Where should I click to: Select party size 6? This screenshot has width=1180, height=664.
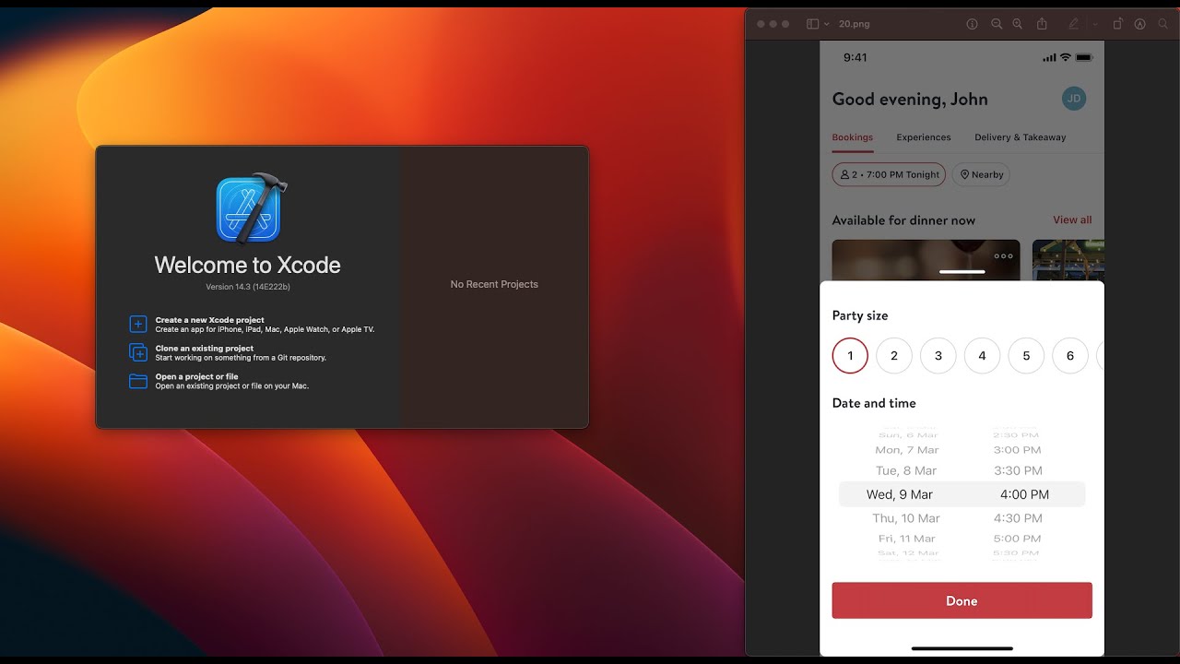[x=1070, y=355]
